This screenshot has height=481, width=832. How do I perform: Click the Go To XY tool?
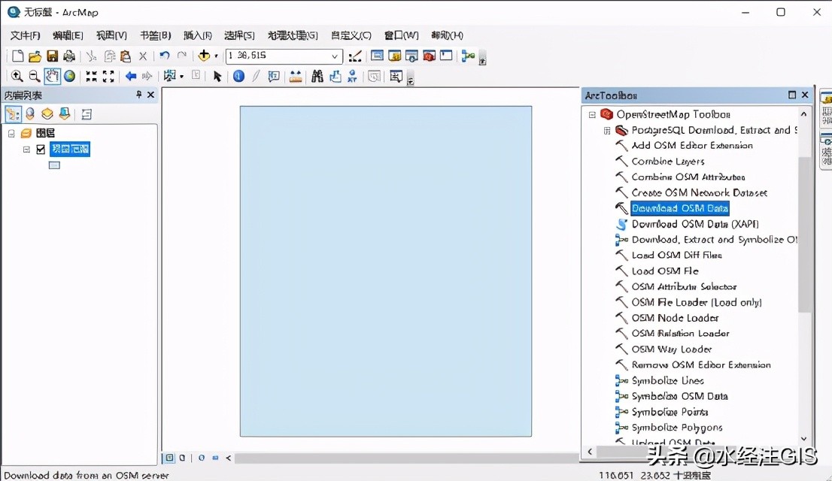(352, 77)
